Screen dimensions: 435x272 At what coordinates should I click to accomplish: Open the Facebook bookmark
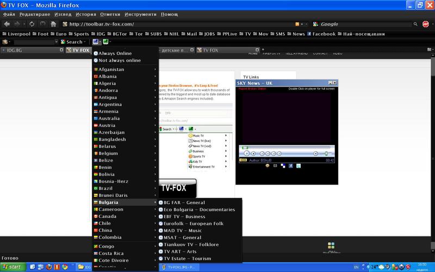pos(321,34)
